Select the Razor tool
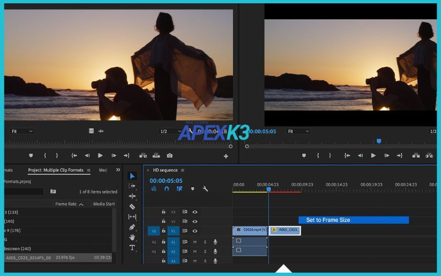Screen dimensions: 441x276 tap(132, 206)
